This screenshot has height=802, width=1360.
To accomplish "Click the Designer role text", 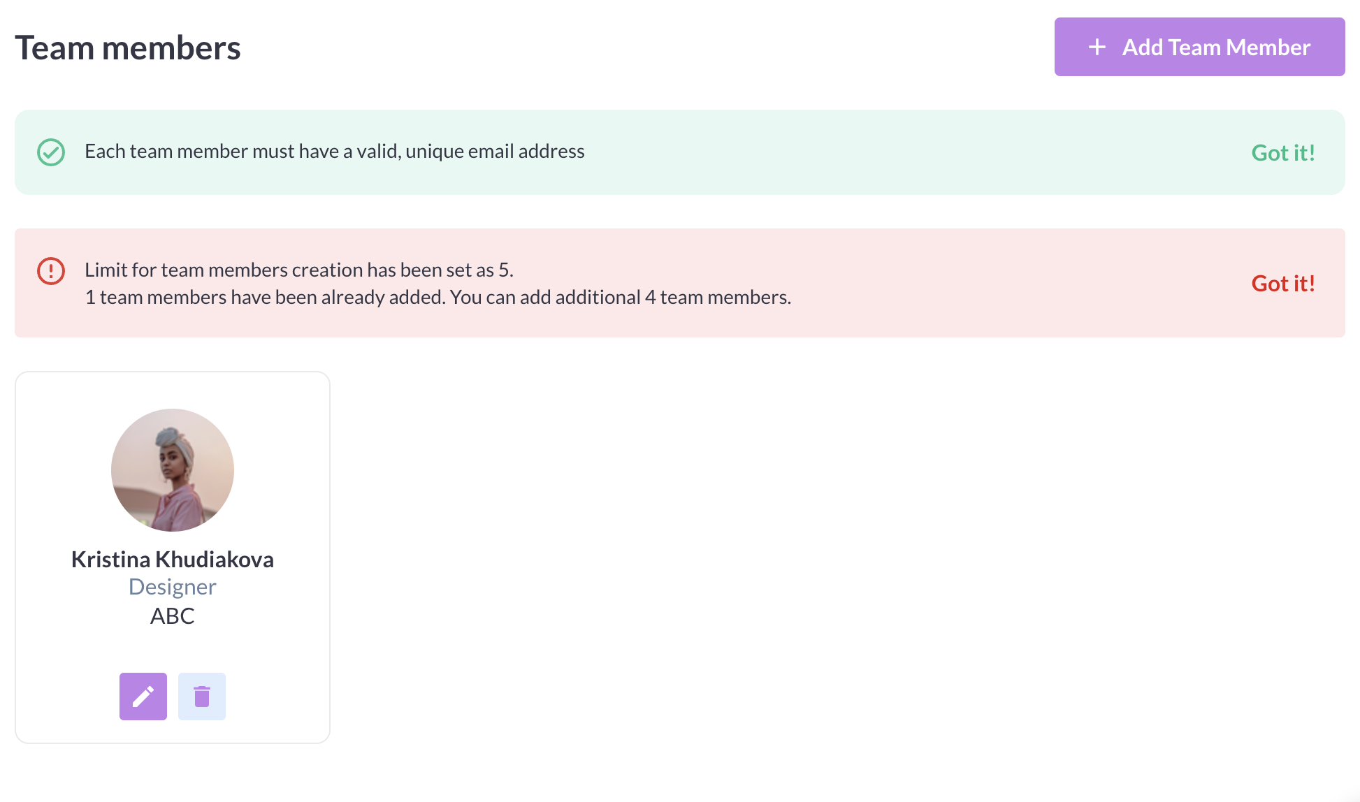I will pos(173,587).
